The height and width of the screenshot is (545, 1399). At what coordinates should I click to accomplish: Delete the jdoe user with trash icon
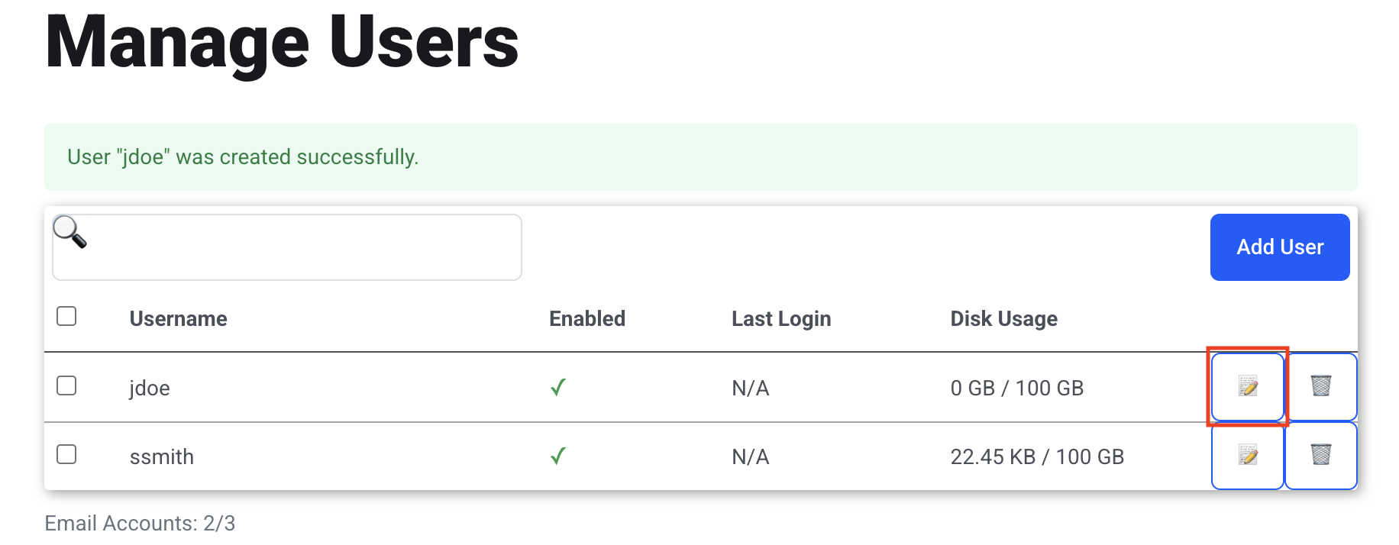[x=1321, y=387]
